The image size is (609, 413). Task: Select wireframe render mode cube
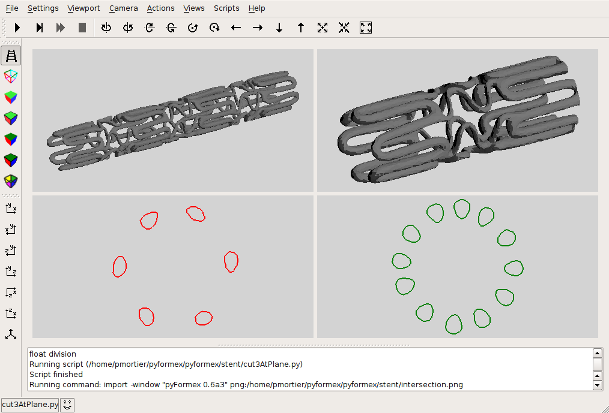click(x=11, y=77)
